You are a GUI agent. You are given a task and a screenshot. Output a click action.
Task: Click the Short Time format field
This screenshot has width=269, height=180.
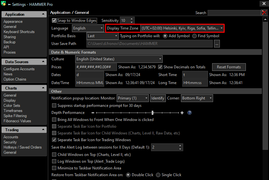click(x=195, y=75)
